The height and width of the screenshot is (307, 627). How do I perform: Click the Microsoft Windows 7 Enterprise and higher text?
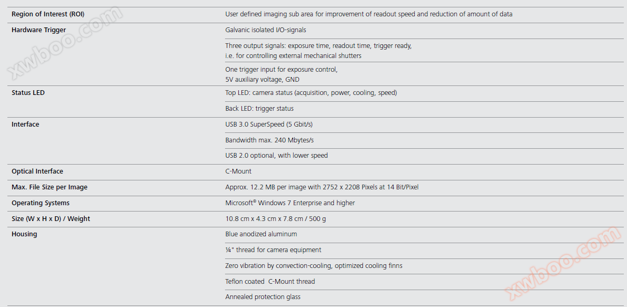(290, 203)
